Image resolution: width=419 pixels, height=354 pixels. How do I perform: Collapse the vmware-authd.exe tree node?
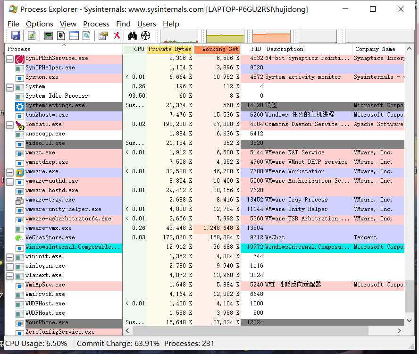pos(9,182)
